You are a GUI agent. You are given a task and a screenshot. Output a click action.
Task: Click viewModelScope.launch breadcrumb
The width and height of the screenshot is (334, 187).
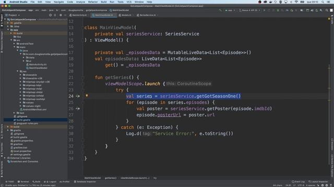tap(135, 178)
